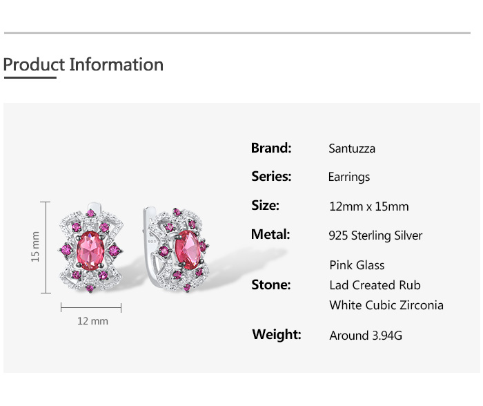483x406 pixels.
Task: Click the Product Information heading
Action: (x=83, y=65)
